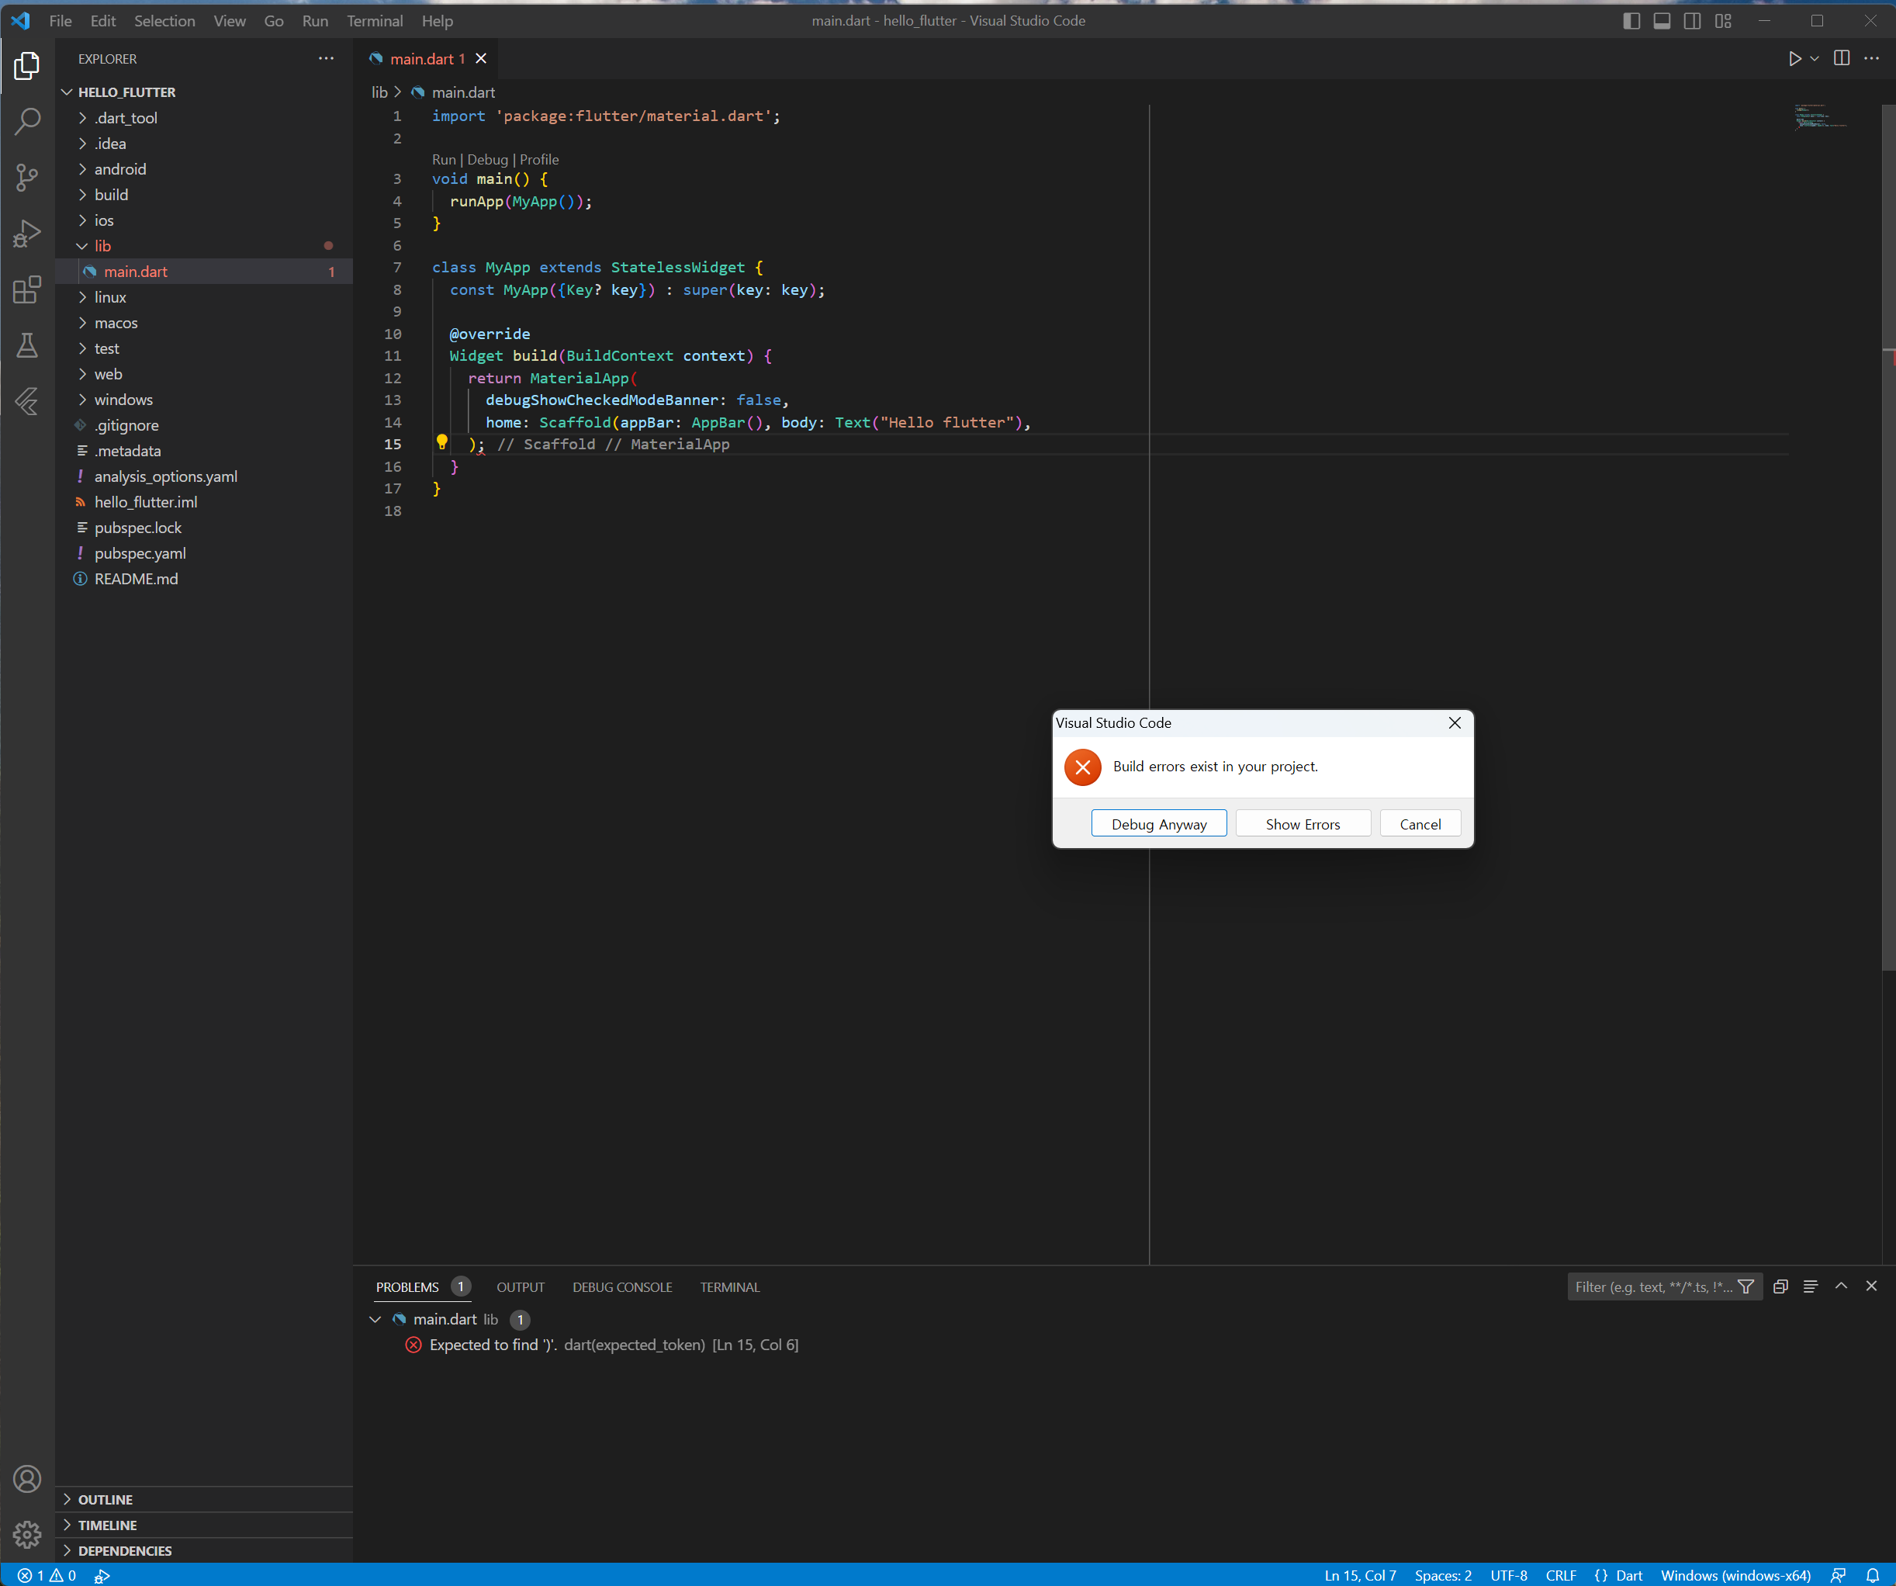
Task: Click the lightbulb quick fix icon
Action: pyautogui.click(x=441, y=442)
